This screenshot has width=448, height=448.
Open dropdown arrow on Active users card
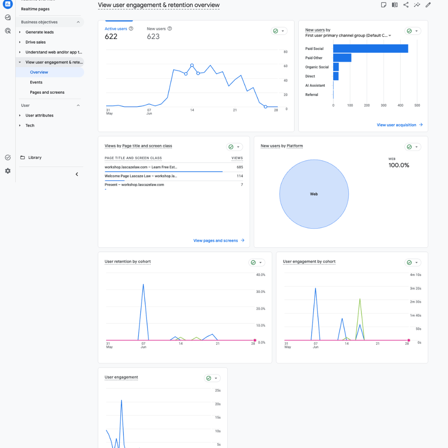(x=283, y=31)
